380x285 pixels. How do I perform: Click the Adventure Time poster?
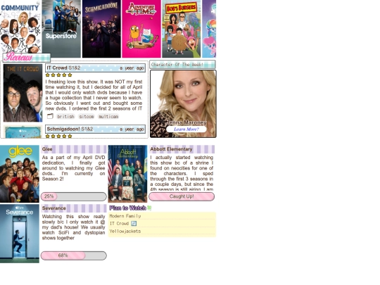pos(141,29)
